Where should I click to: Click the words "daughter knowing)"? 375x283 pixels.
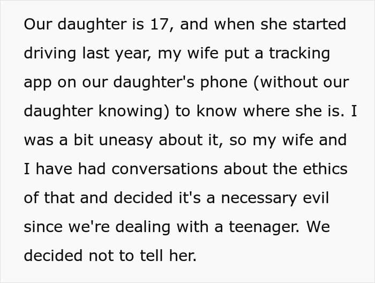click(96, 111)
